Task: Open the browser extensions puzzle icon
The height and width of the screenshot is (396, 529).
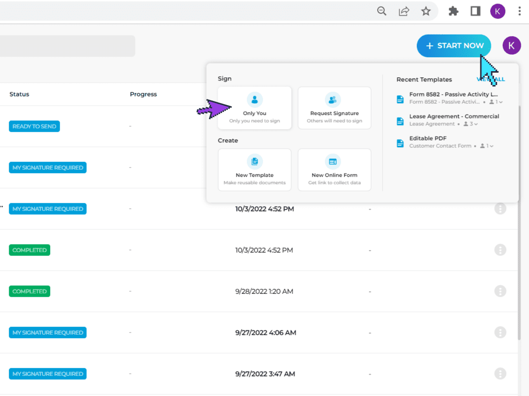Action: (454, 11)
